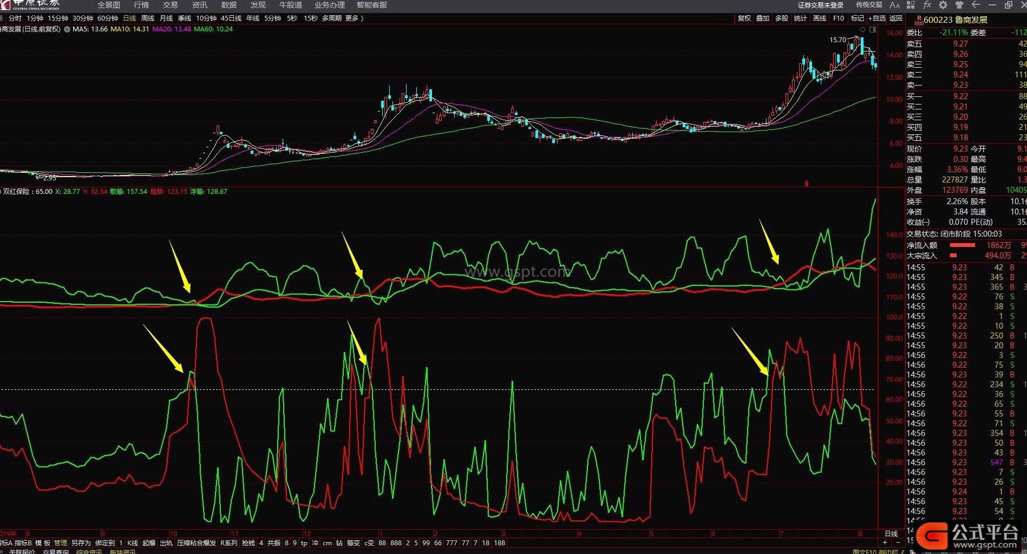This screenshot has width=1027, height=554.
Task: Select 共振 indicator
Action: [x=274, y=543]
